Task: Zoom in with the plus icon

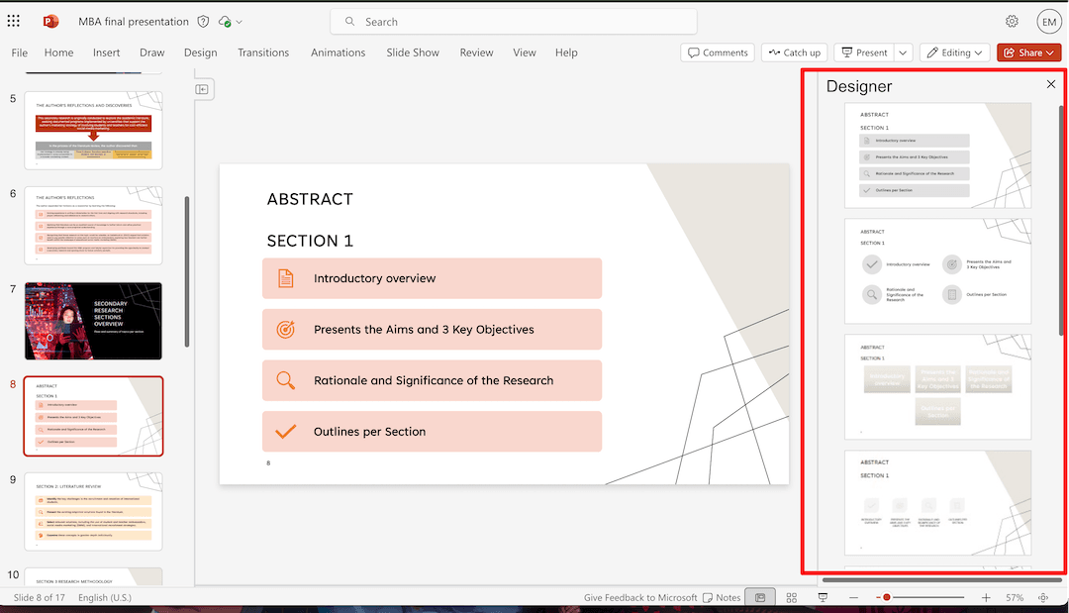Action: tap(985, 597)
